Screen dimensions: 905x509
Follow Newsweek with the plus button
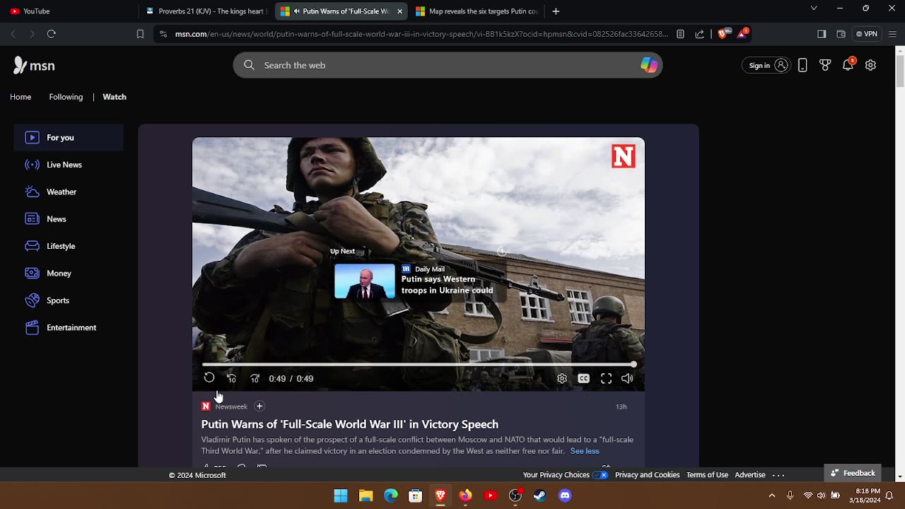point(259,406)
